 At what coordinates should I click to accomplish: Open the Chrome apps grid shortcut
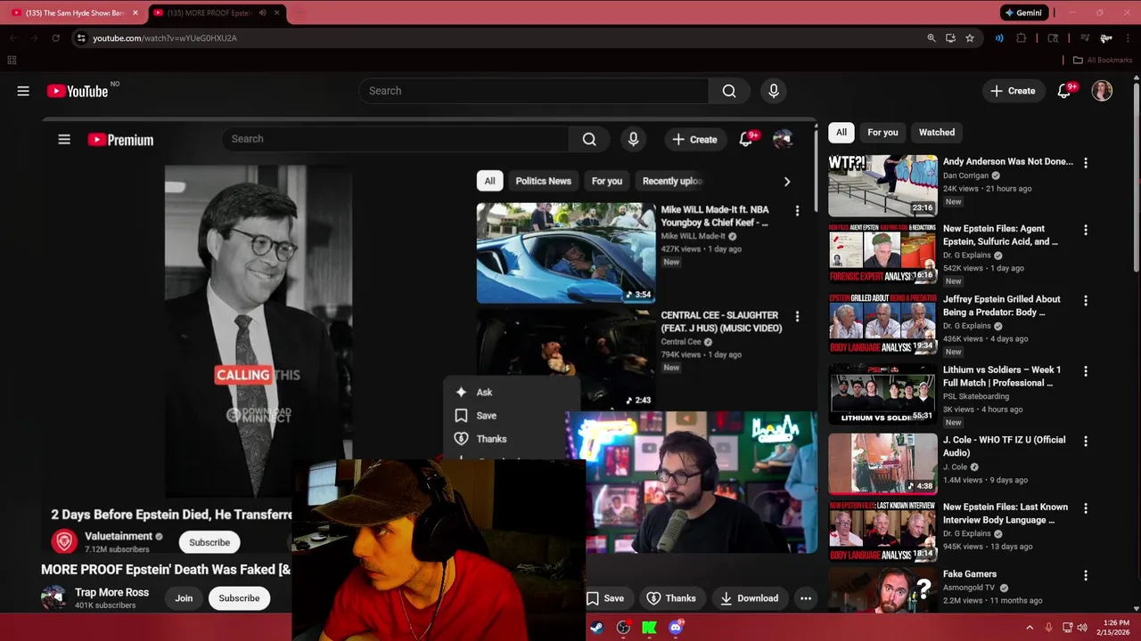(x=12, y=61)
